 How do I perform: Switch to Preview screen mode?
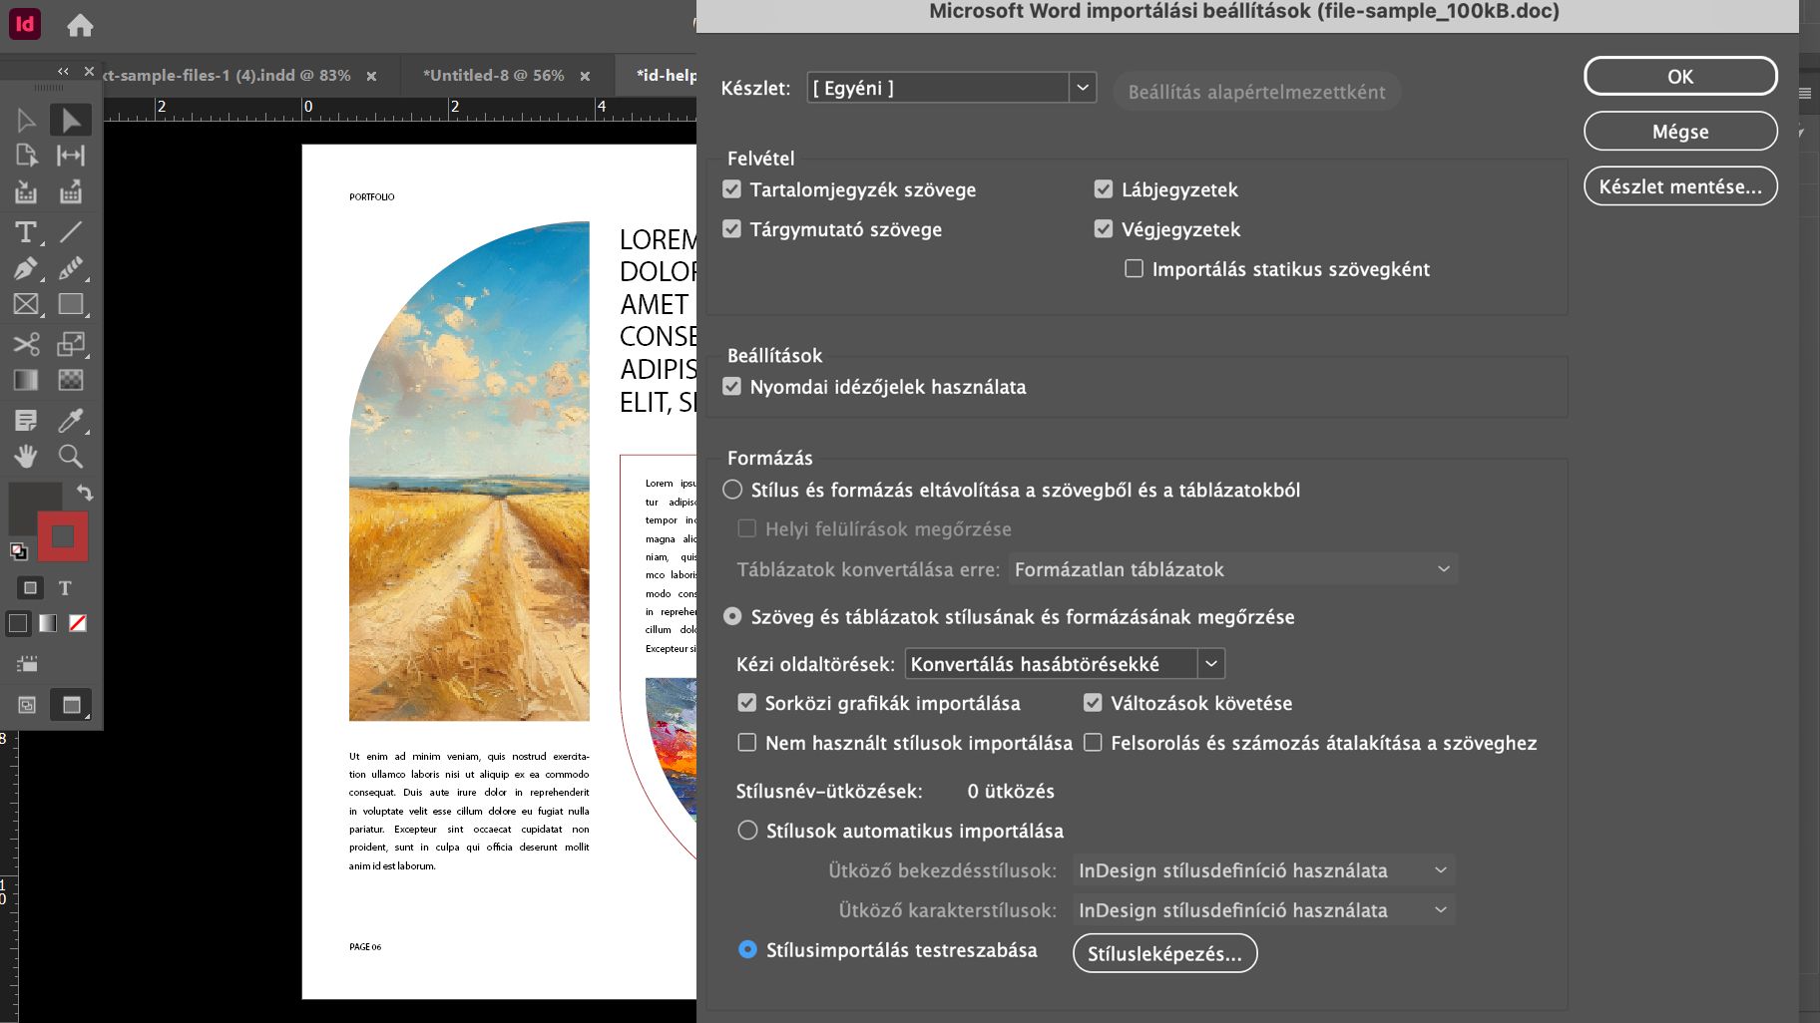pos(71,705)
